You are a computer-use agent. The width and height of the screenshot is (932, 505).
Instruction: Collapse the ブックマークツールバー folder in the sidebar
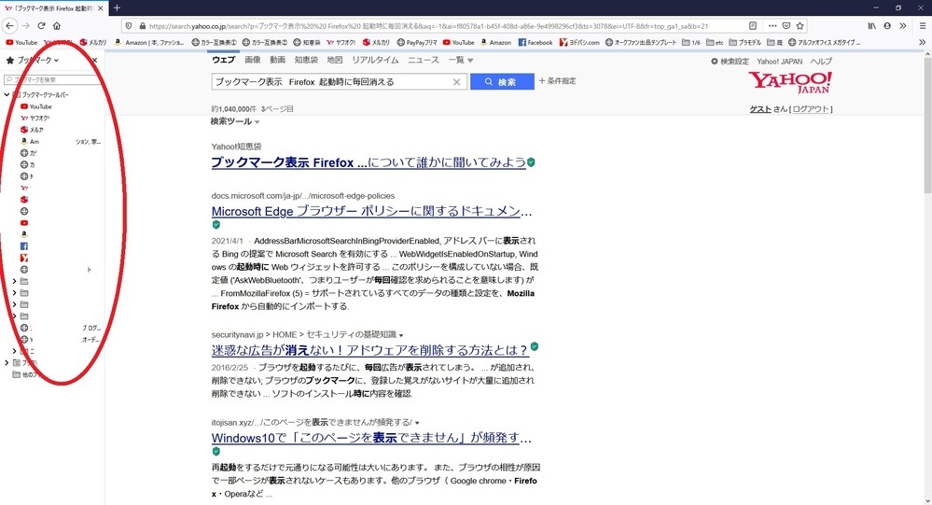click(x=7, y=95)
